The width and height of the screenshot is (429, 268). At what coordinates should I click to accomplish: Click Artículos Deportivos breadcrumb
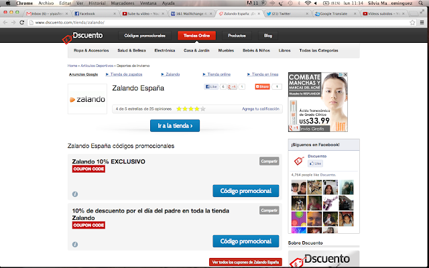(x=97, y=66)
